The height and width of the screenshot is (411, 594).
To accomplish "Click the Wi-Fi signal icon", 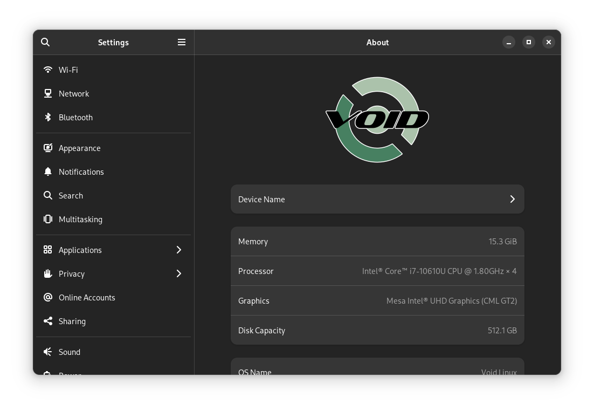I will pyautogui.click(x=48, y=70).
